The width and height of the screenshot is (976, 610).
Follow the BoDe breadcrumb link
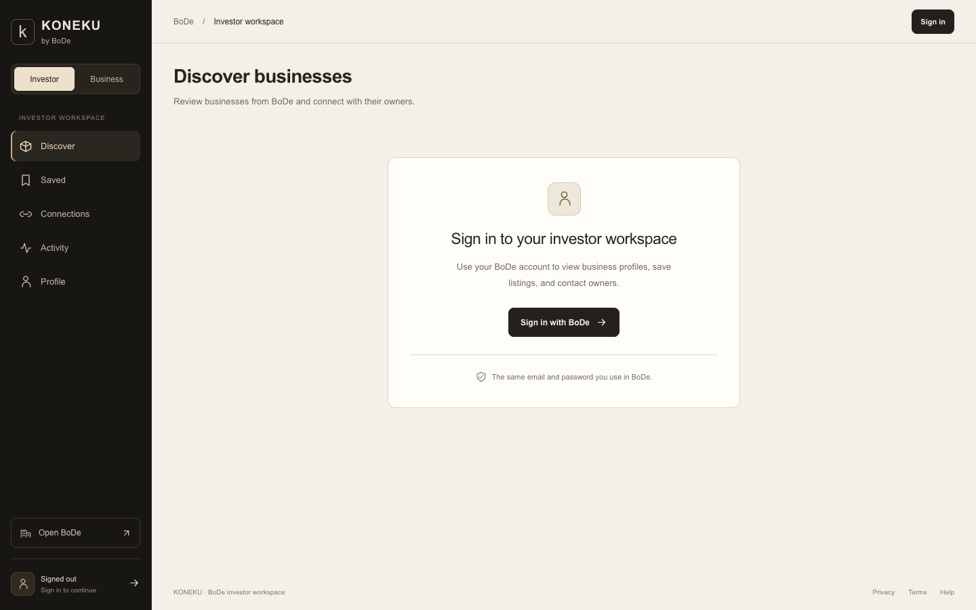point(184,22)
